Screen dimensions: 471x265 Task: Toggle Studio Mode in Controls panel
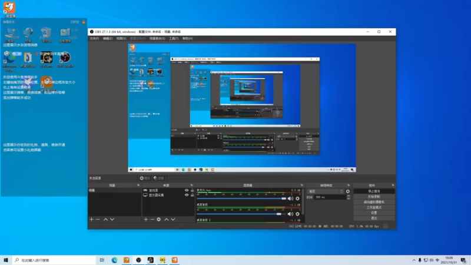click(374, 207)
